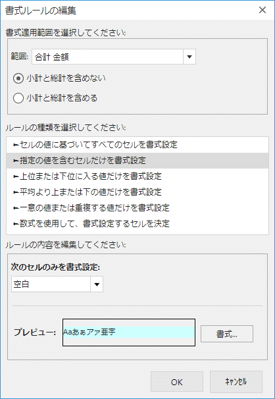The width and height of the screenshot is (275, 399).
Task: Click arrow bullet beside 'セルの値に基づいて' rule
Action: 16,145
